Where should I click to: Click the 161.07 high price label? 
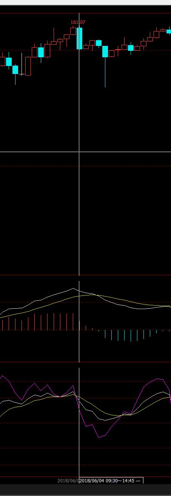coord(78,22)
